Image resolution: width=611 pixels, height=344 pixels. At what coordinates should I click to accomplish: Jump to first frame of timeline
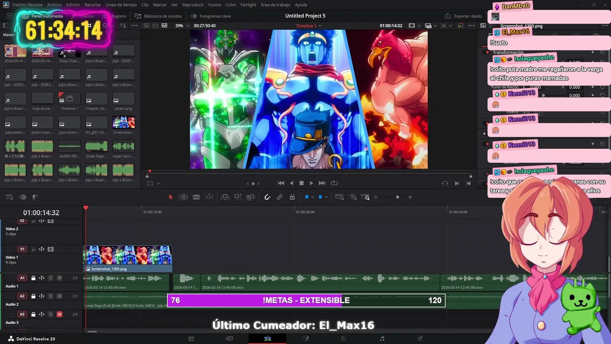281,183
